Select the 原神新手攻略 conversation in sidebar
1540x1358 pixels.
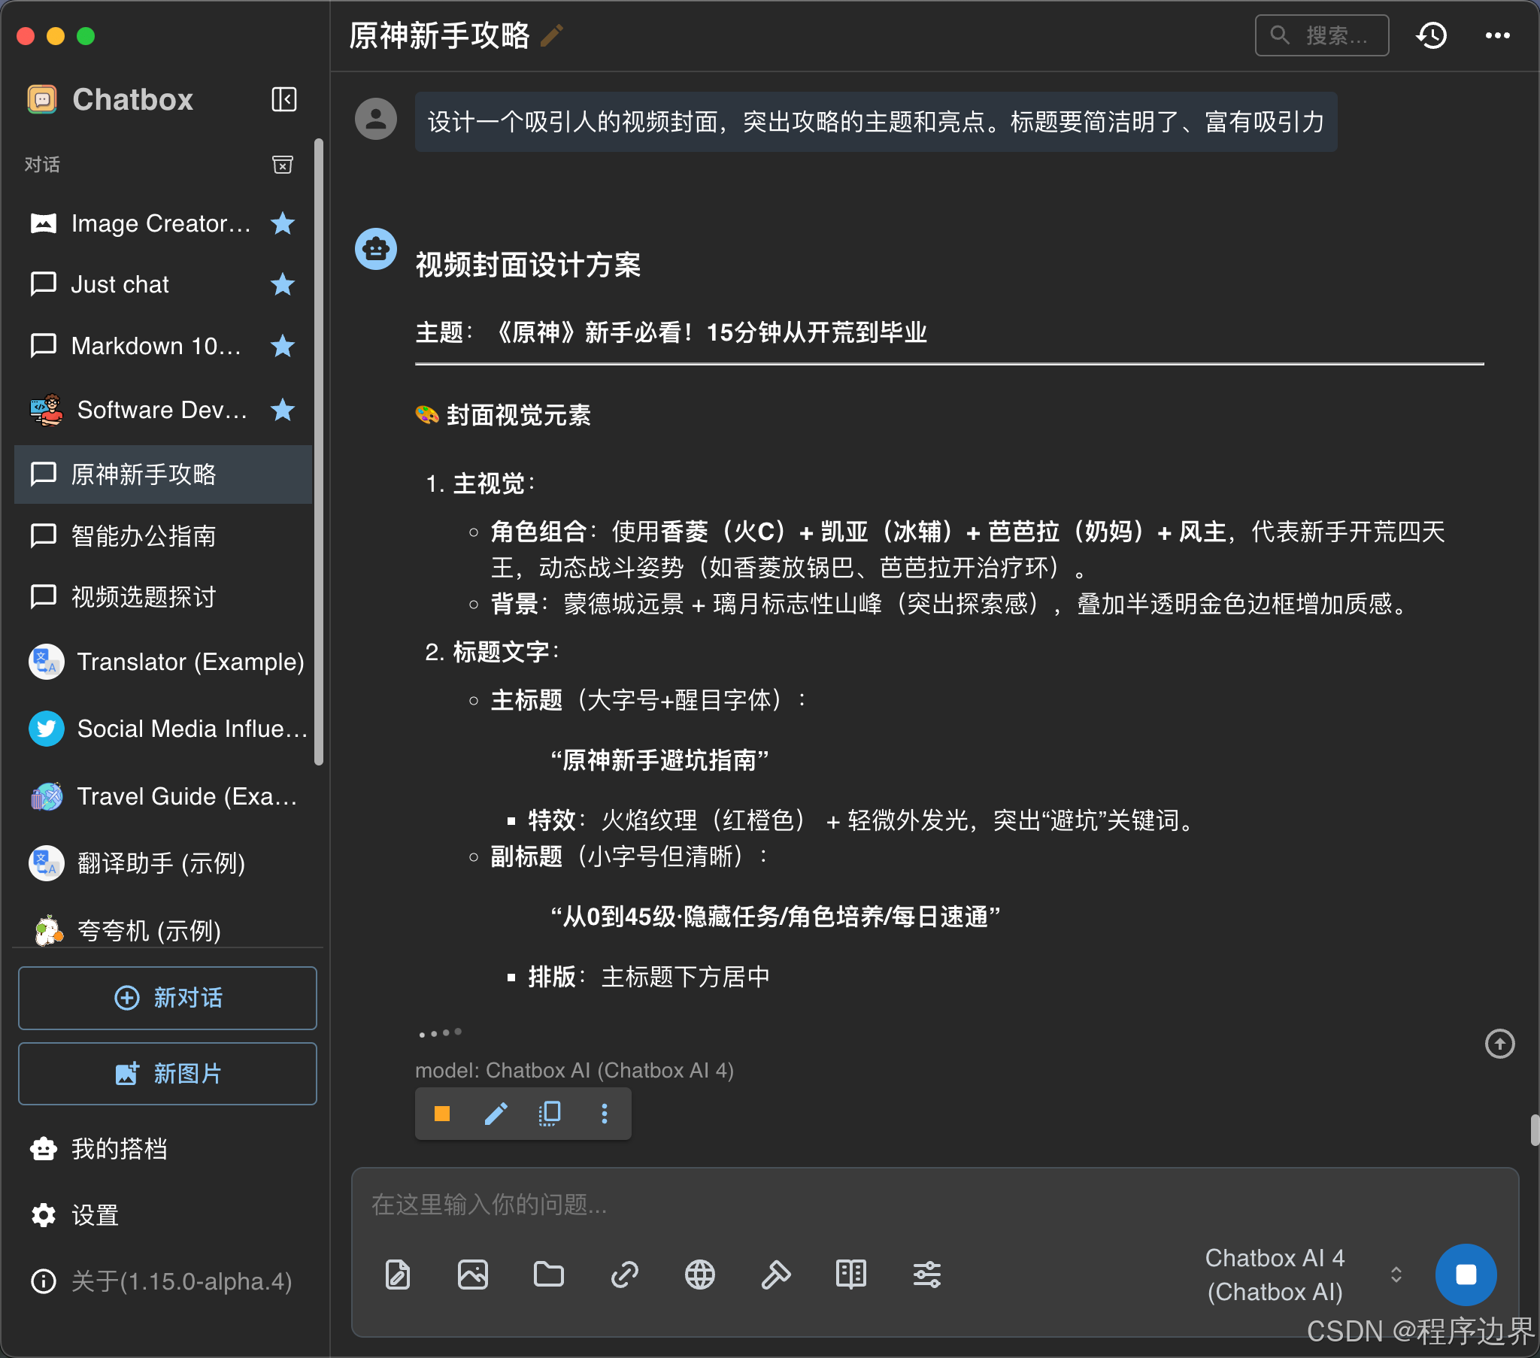pyautogui.click(x=162, y=474)
